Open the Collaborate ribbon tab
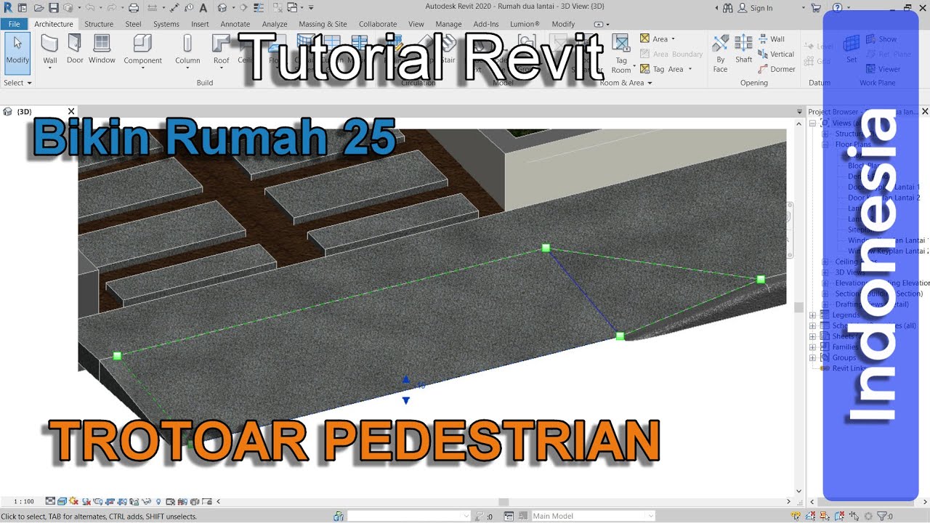This screenshot has width=930, height=523. coord(378,24)
